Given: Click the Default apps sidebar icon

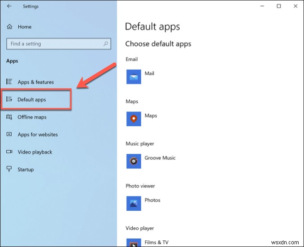Looking at the screenshot, I should pyautogui.click(x=9, y=99).
